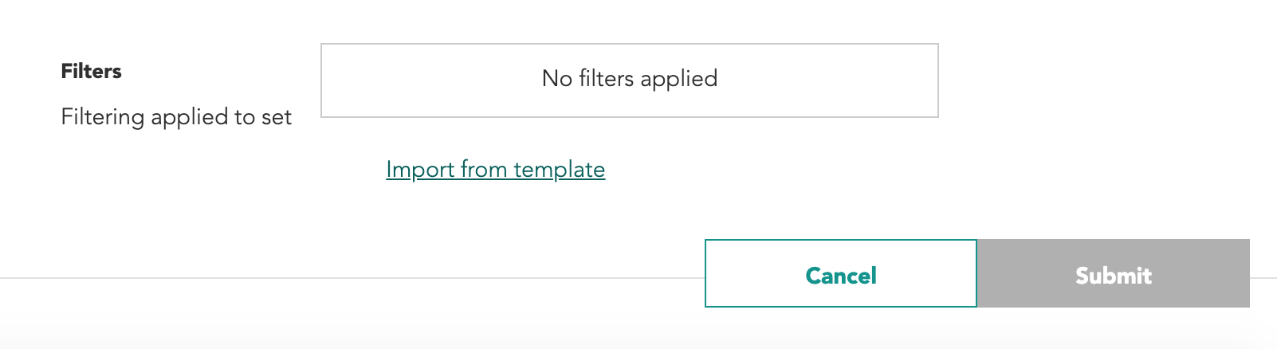
Task: Submit the filter set form
Action: point(1113,274)
